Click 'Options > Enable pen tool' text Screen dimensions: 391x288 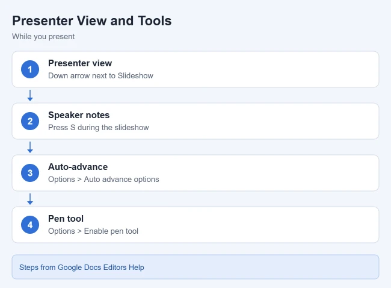(x=93, y=231)
